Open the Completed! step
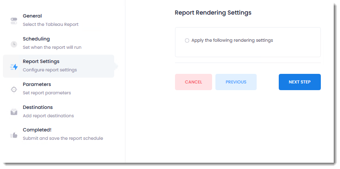340x169 pixels. (37, 130)
